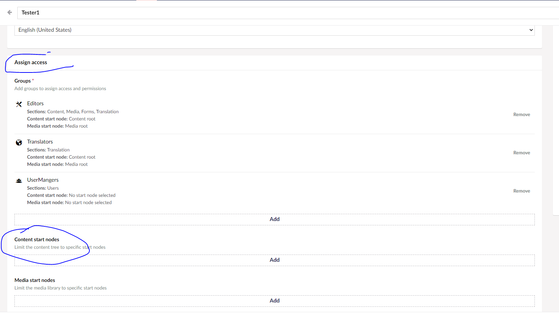The width and height of the screenshot is (559, 318).
Task: Click the Assign access heading
Action: (x=31, y=62)
